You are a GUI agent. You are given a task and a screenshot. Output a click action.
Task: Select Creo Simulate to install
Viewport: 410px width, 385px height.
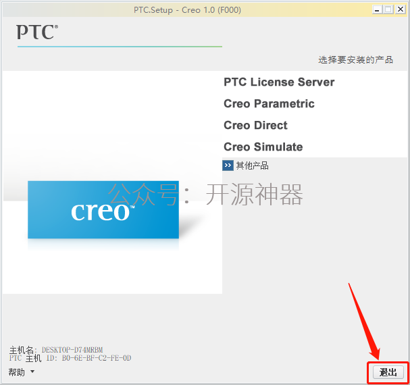click(263, 147)
